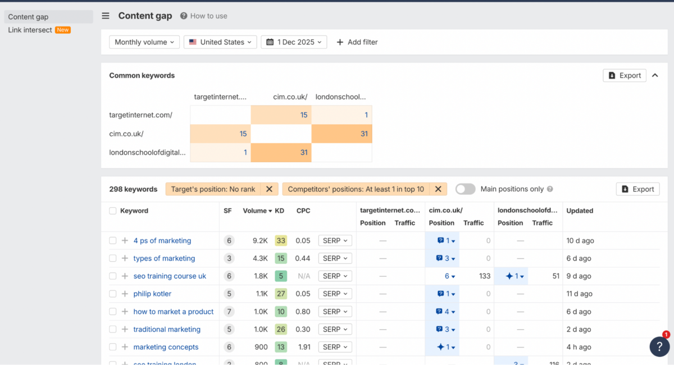Screen dimensions: 674x365
Task: Check the types of marketing row checkbox
Action: pyautogui.click(x=112, y=258)
